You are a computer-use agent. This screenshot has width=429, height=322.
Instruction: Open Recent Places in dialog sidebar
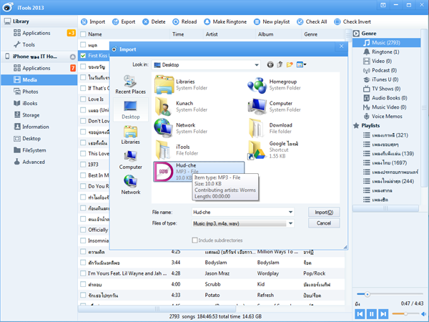(130, 85)
